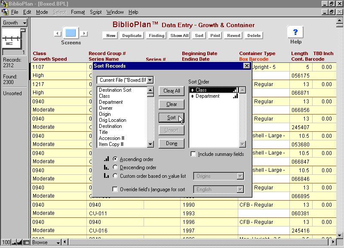Click Sort Order list scroll down arrow
Screen dimensions: 344x248
tap(242, 144)
